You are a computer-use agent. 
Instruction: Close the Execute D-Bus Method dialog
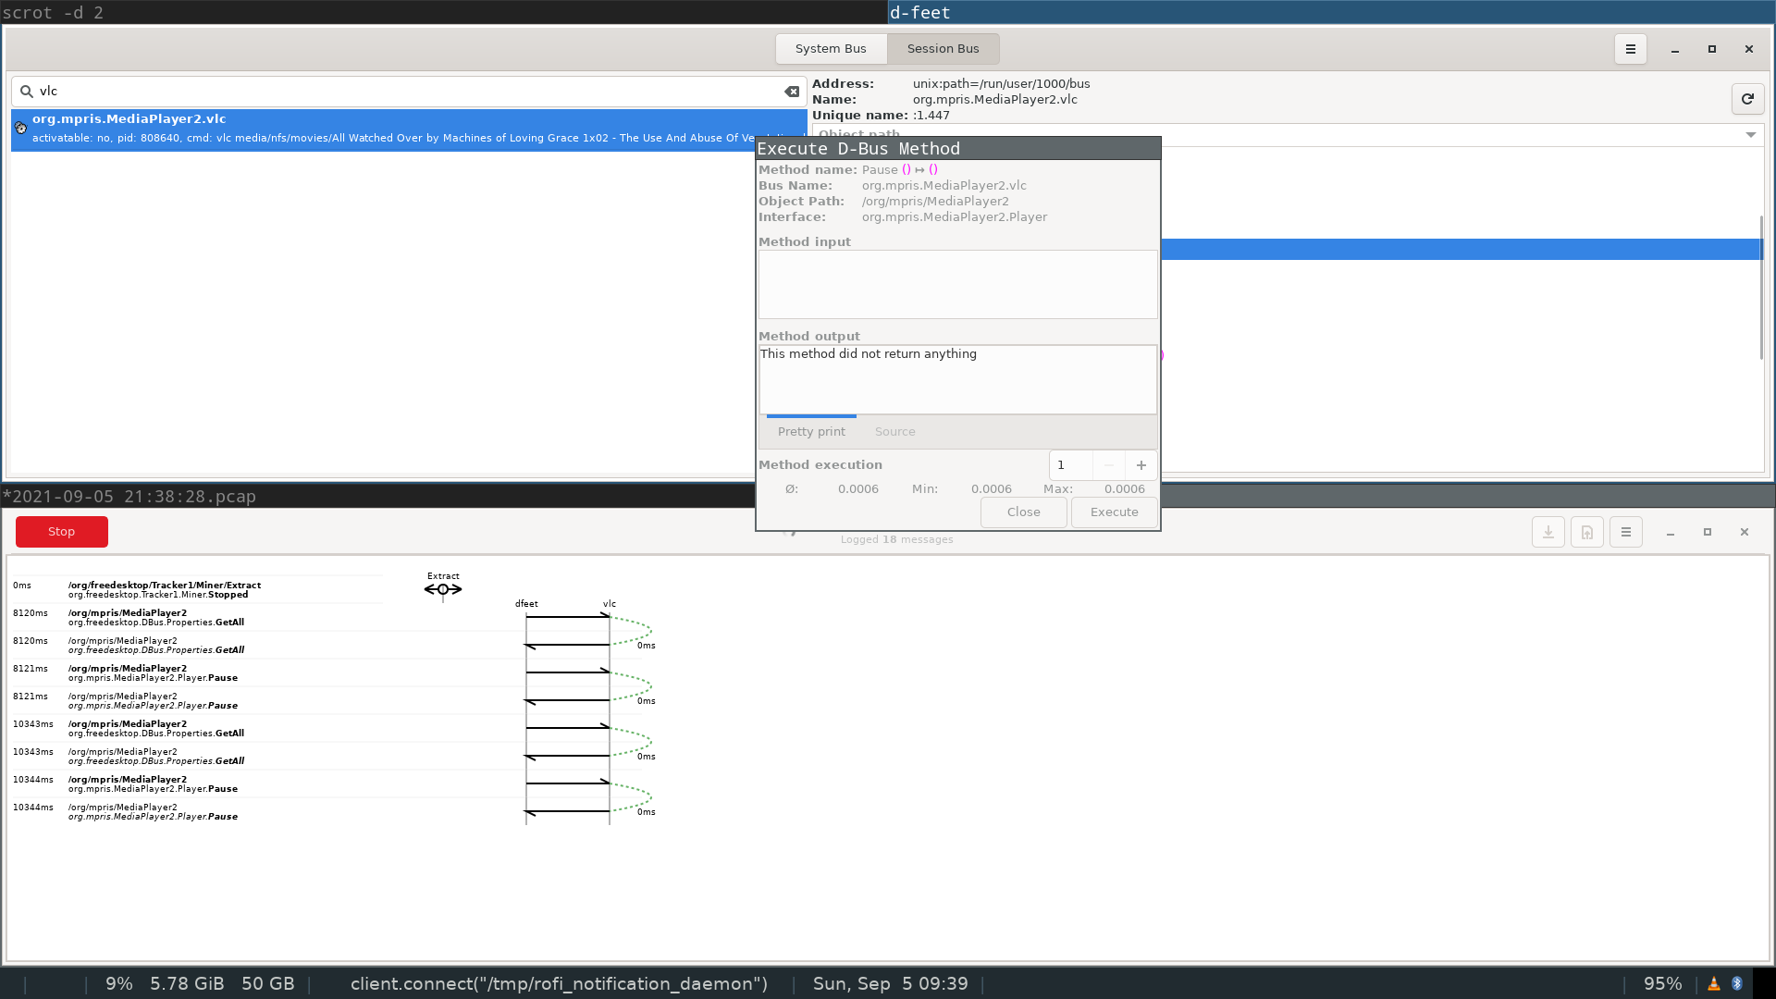coord(1023,512)
